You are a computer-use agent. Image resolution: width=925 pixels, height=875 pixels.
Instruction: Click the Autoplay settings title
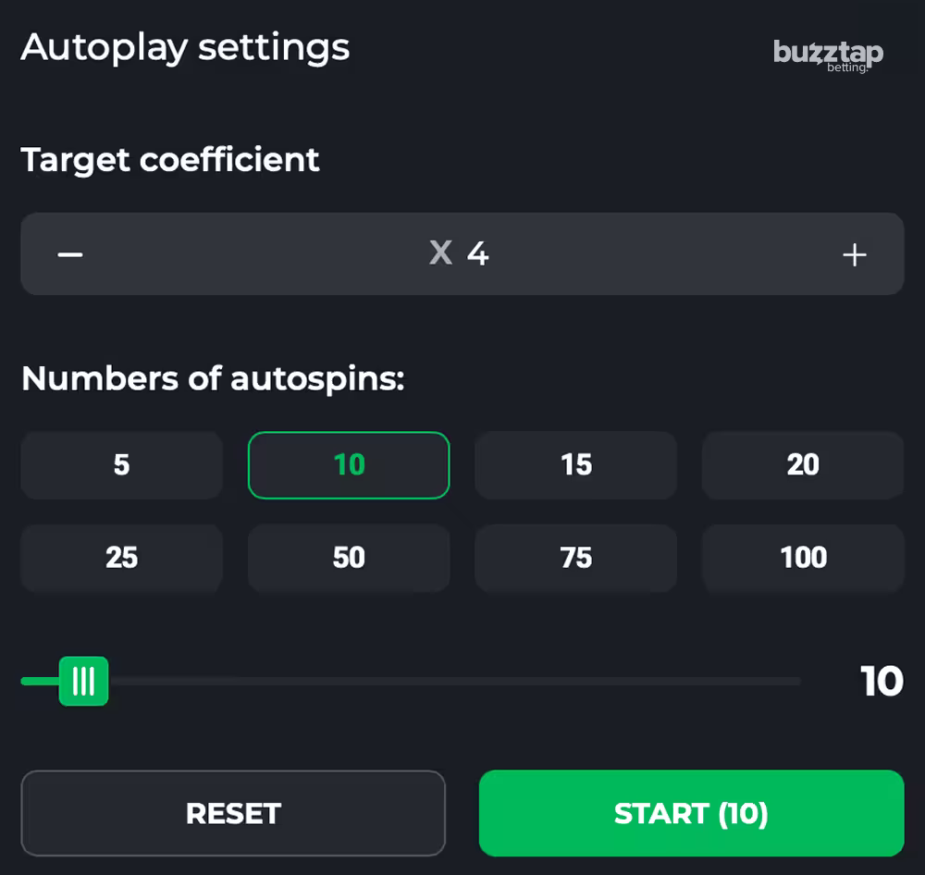click(185, 48)
